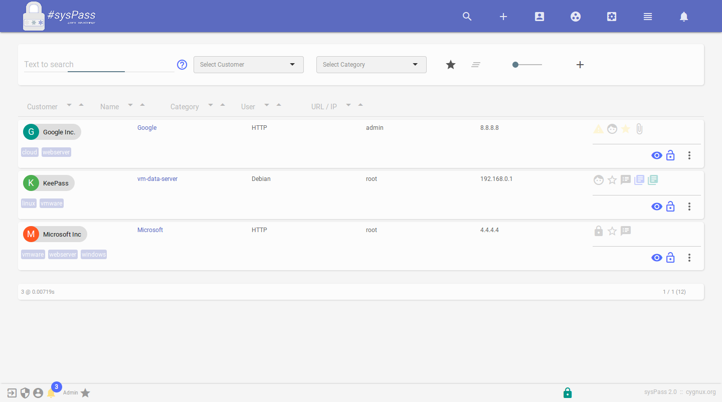Open more actions menu on Google row
Viewport: 722px width, 402px height.
(689, 155)
